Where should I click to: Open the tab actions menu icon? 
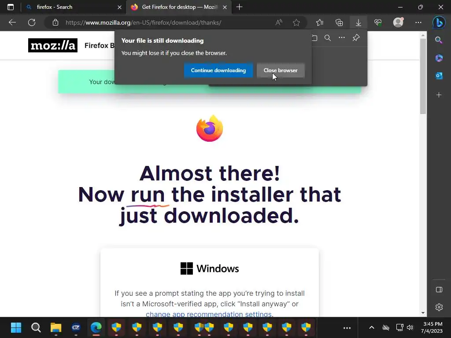click(x=11, y=7)
